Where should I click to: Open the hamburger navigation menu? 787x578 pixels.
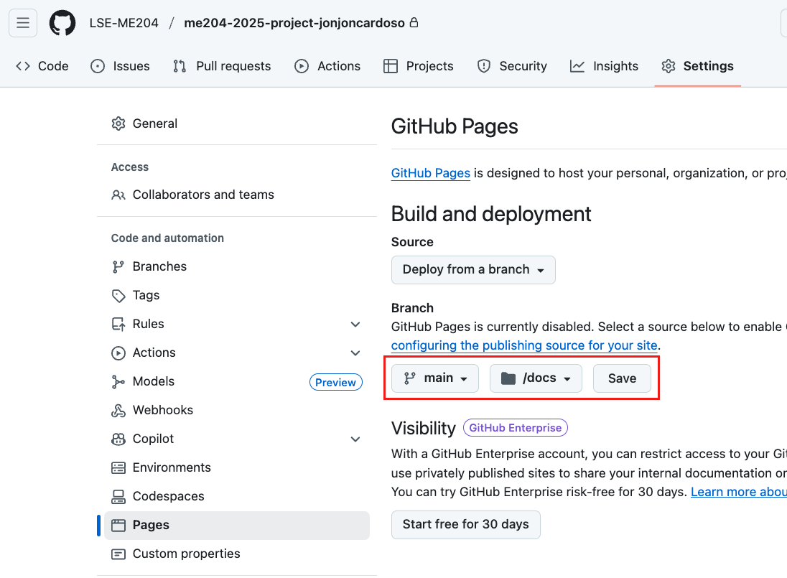pos(22,23)
